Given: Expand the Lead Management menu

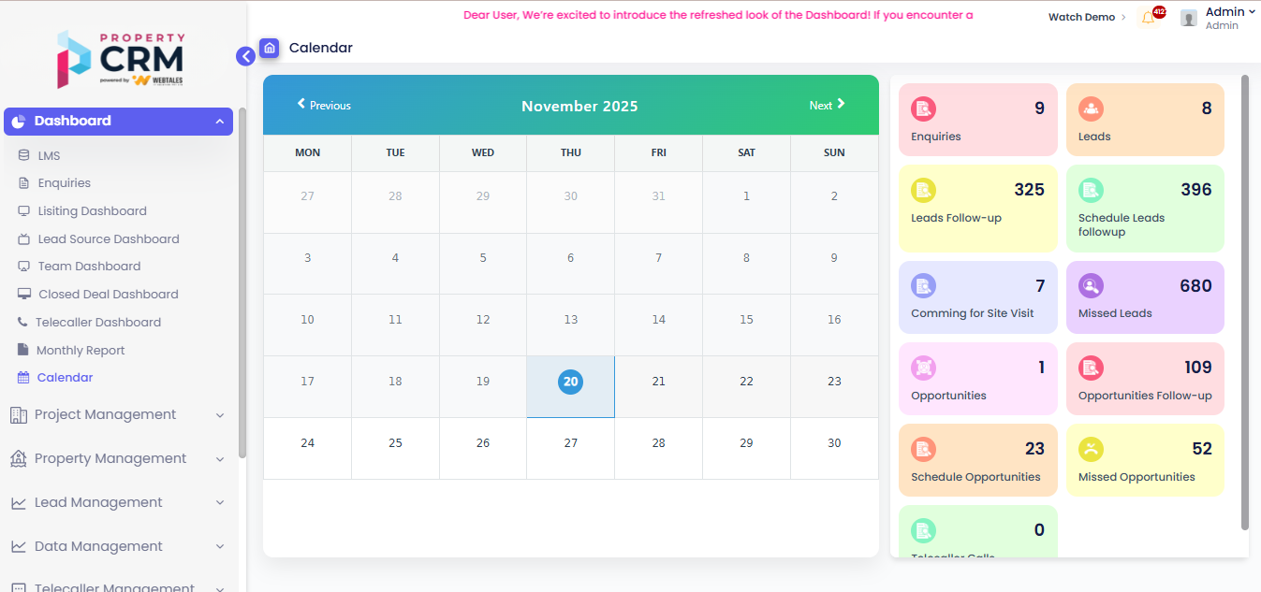Looking at the screenshot, I should [118, 503].
